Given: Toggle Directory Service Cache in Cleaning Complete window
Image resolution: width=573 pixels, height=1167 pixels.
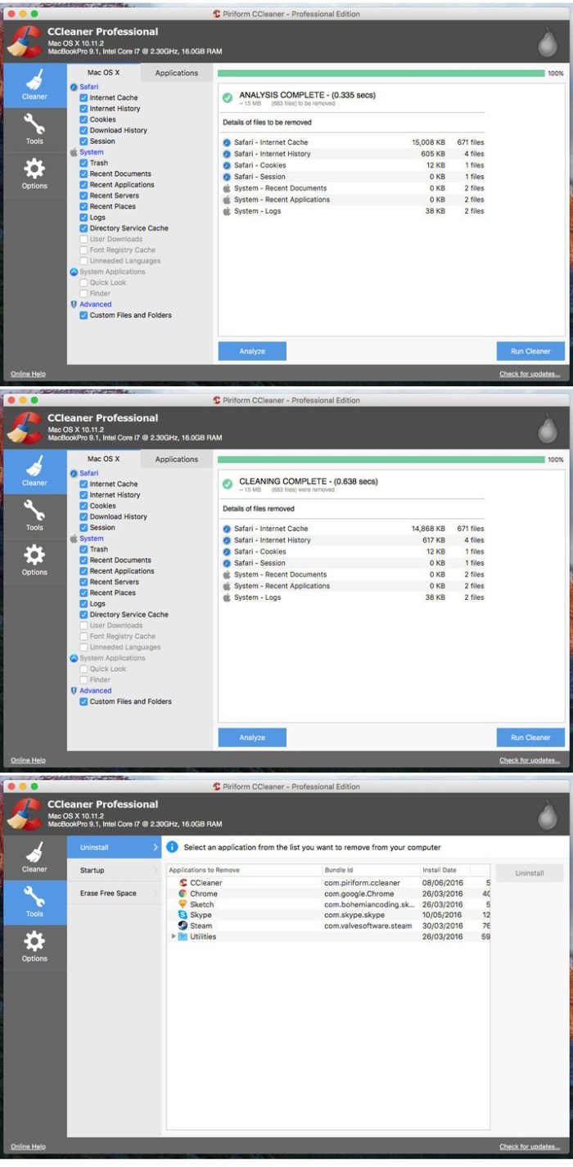Looking at the screenshot, I should (83, 615).
